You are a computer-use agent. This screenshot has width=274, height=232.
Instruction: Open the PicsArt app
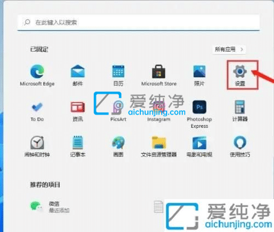coord(118,111)
